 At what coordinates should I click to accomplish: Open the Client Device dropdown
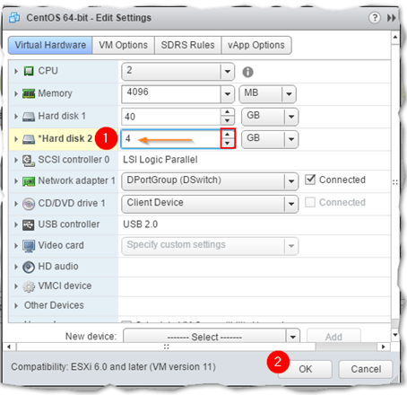[291, 204]
